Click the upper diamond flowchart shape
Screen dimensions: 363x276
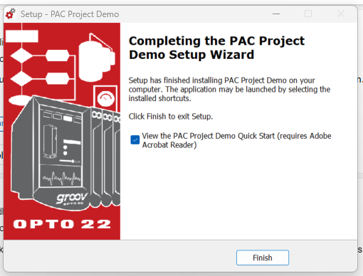coord(21,55)
